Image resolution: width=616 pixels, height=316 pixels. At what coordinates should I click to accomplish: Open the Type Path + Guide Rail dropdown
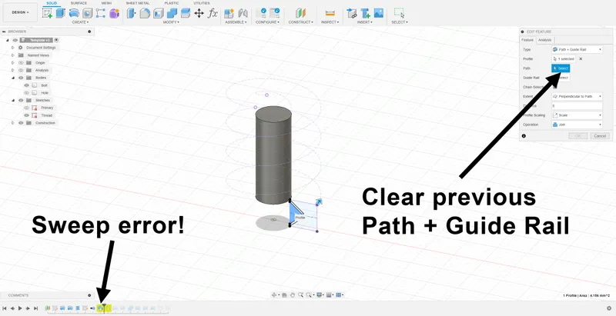(x=577, y=49)
